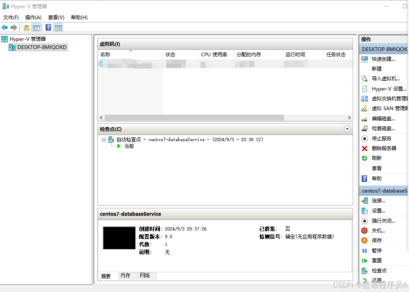This screenshot has width=409, height=292.
Task: Click the Forward arrow toolbar icon
Action: pyautogui.click(x=14, y=27)
